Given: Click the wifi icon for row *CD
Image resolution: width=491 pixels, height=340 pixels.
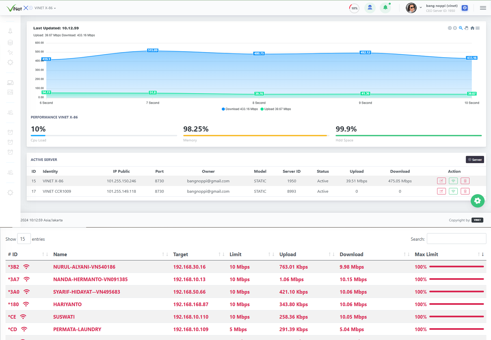Looking at the screenshot, I should [24, 329].
